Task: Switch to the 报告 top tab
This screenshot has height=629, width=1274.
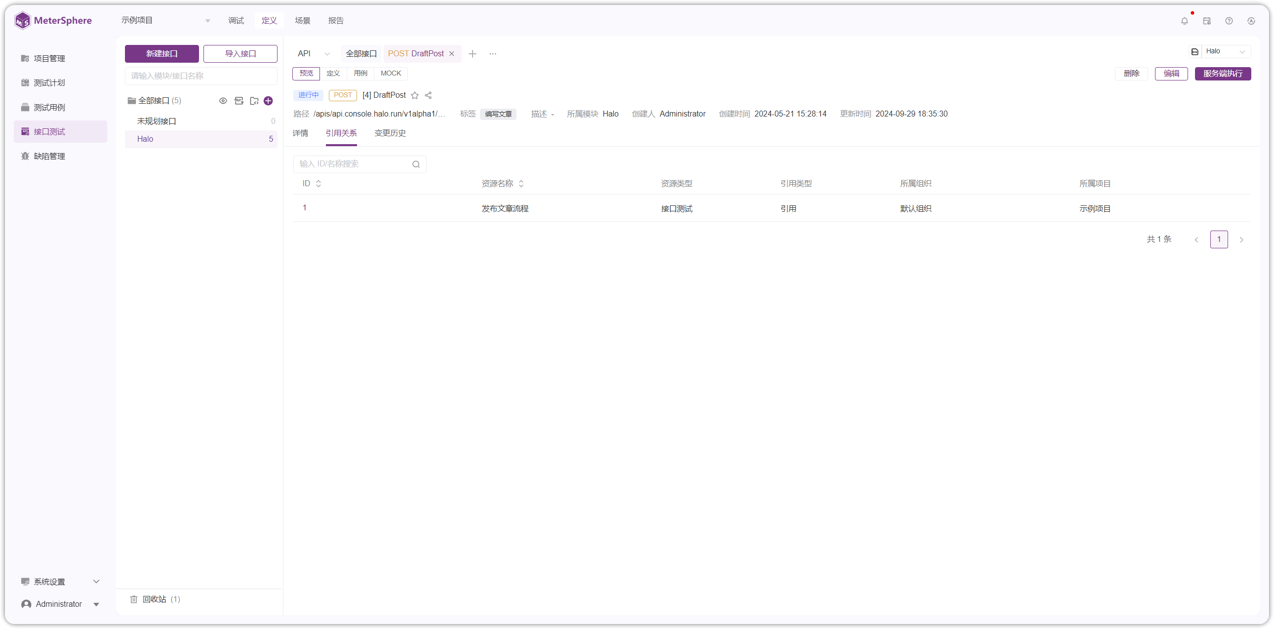Action: [336, 21]
